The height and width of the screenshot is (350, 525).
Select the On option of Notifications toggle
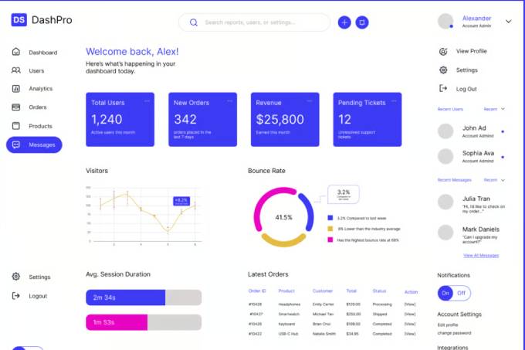click(x=445, y=293)
